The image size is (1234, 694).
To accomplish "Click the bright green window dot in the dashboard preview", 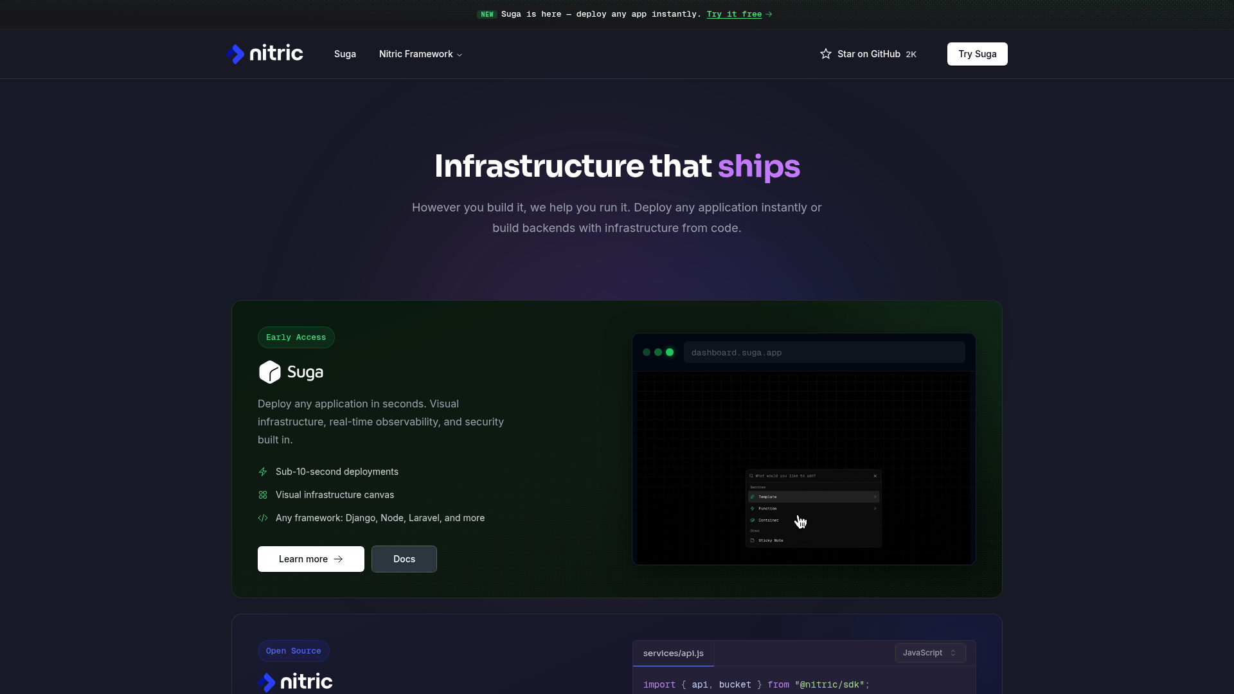I will [x=670, y=352].
